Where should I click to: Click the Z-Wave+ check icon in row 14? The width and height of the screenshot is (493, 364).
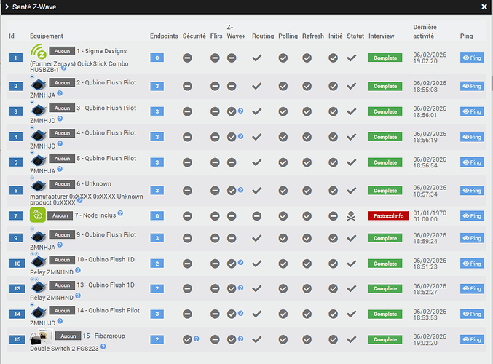tap(232, 314)
